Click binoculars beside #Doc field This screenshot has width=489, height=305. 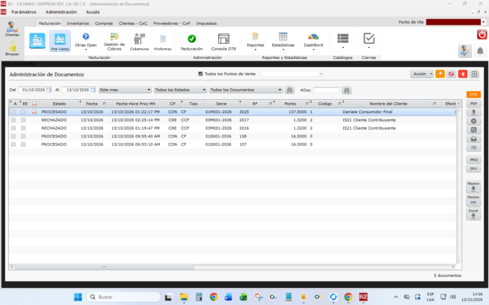pos(346,90)
